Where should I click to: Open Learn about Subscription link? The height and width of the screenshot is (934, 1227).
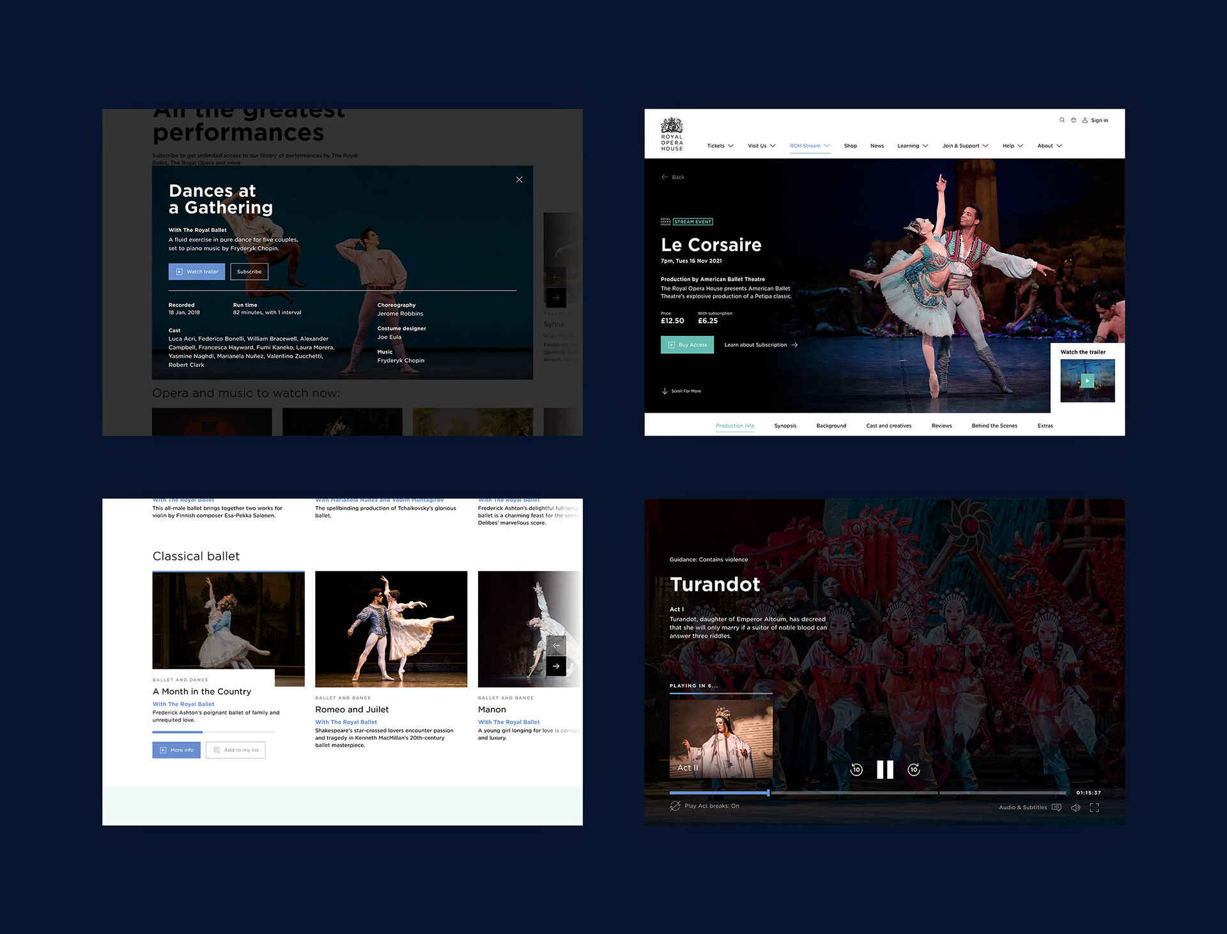coord(760,345)
